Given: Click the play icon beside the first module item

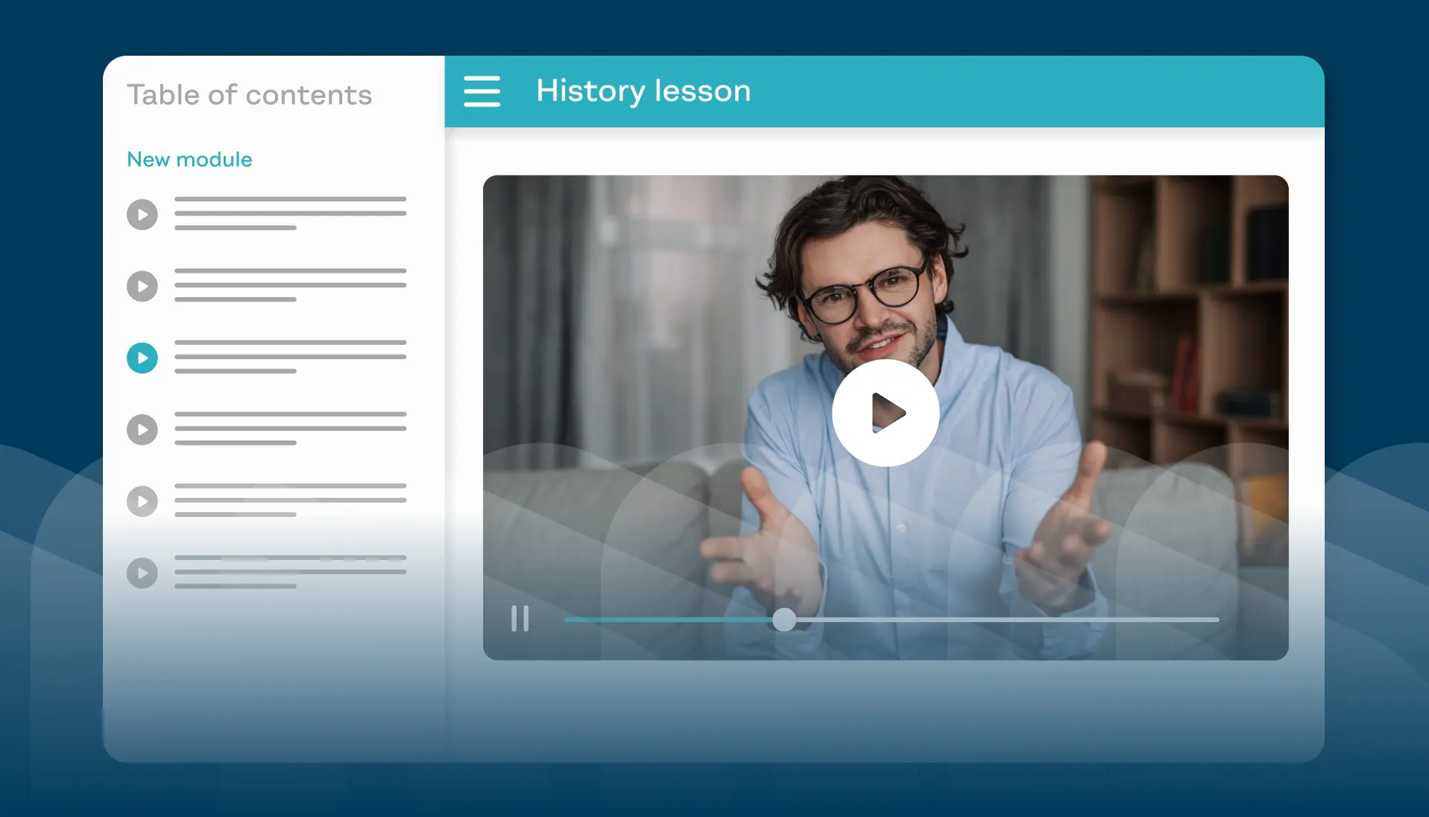Looking at the screenshot, I should [142, 214].
